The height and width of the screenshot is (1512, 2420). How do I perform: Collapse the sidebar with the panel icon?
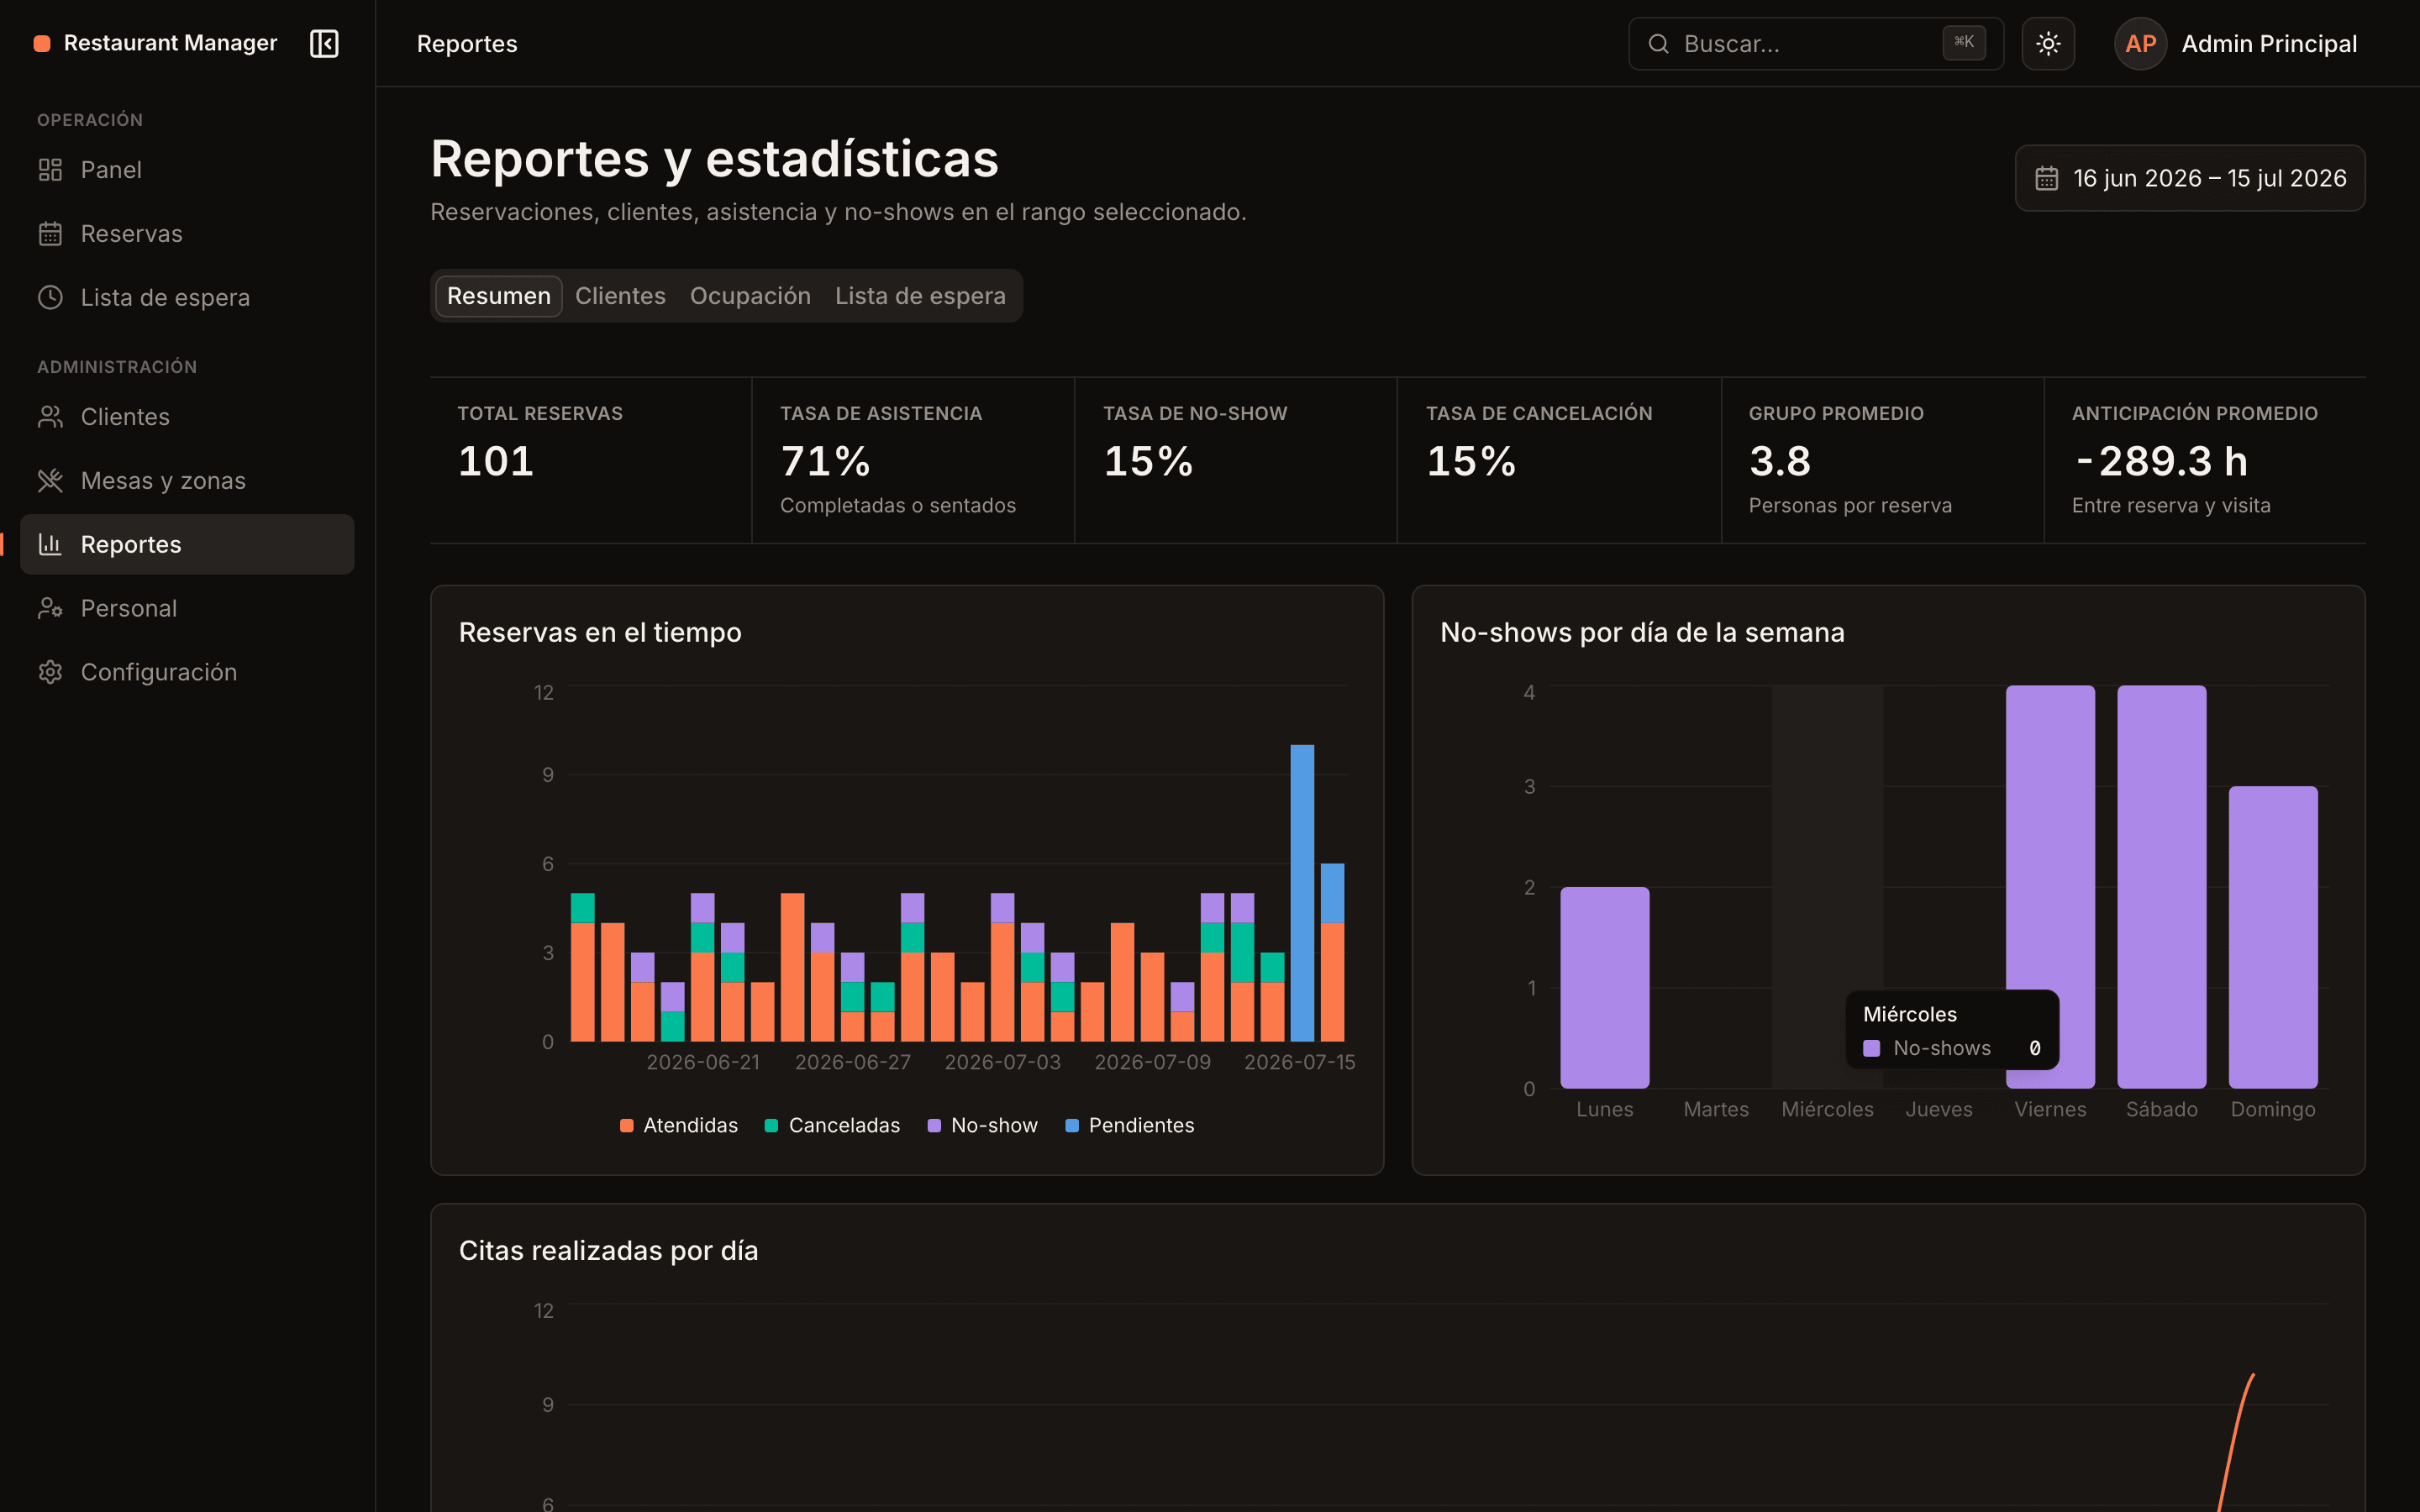click(324, 43)
